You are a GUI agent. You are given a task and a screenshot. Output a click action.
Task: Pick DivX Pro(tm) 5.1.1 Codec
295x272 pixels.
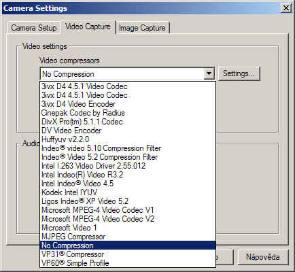point(128,122)
